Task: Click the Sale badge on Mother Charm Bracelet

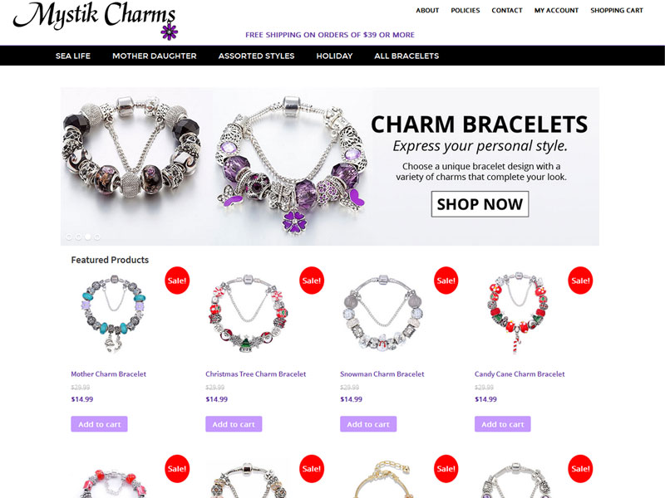Action: [x=177, y=281]
